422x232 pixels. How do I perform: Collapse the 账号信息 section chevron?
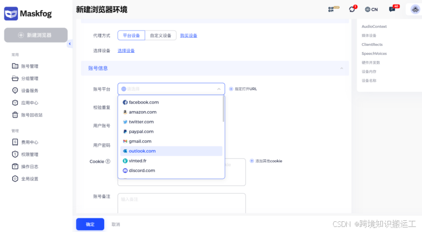(342, 69)
